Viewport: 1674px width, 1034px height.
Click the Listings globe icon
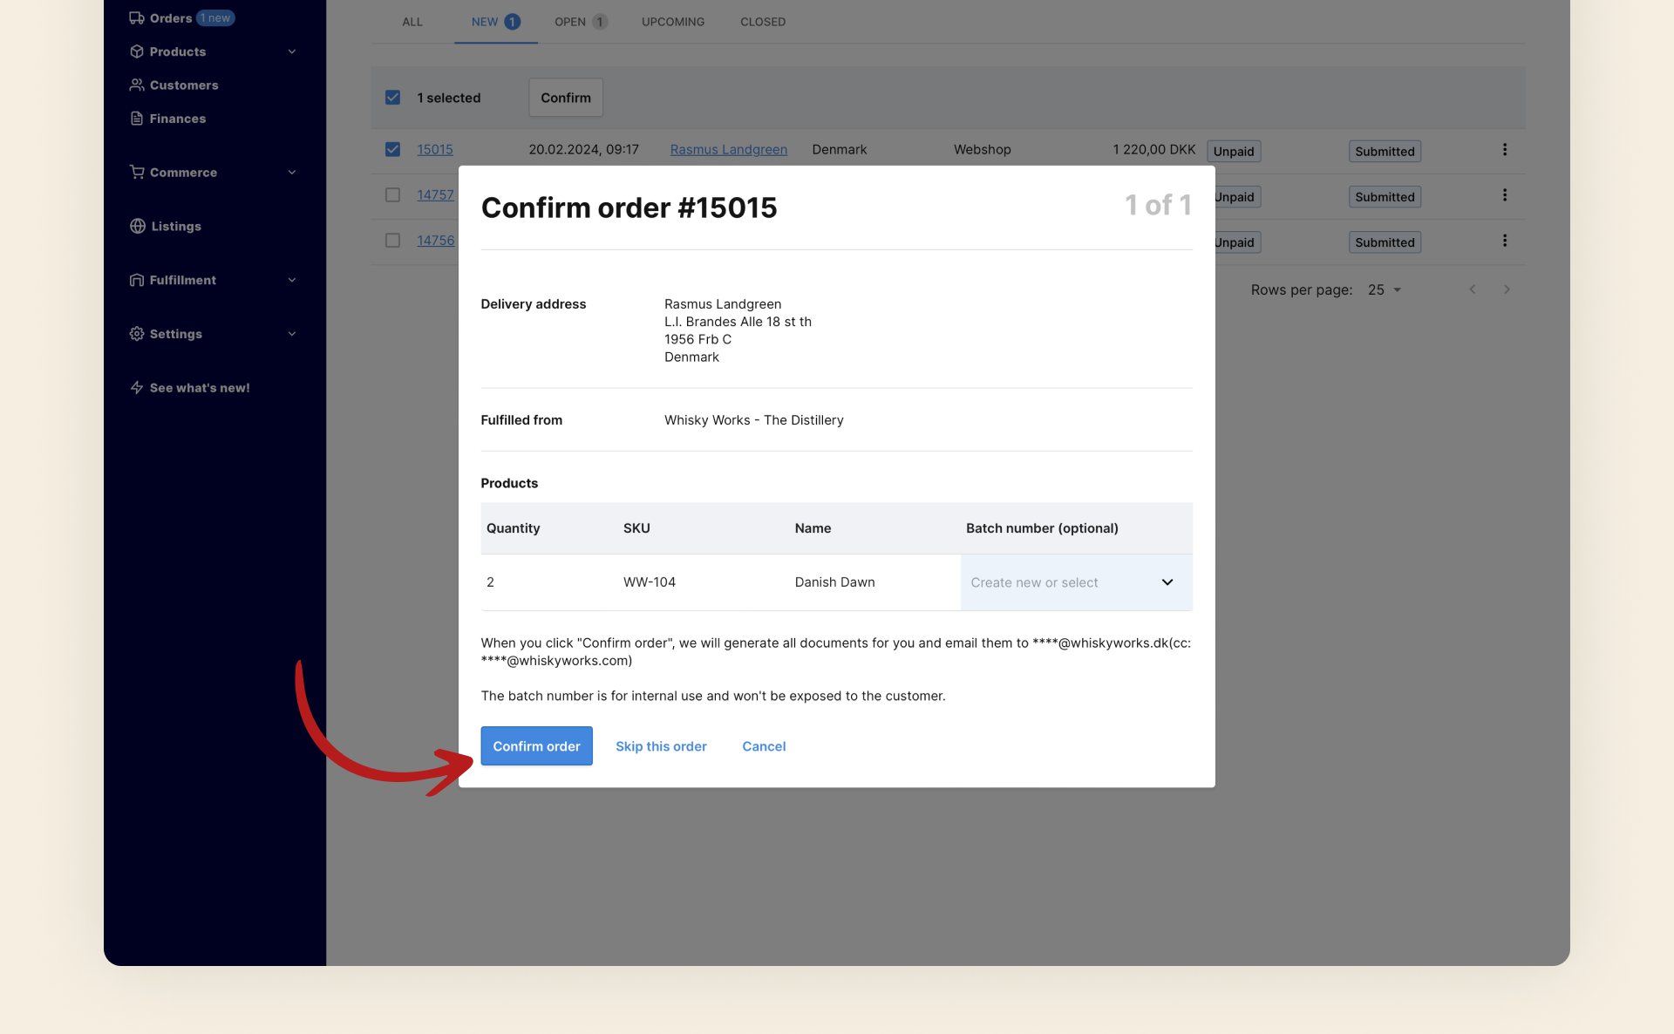click(137, 226)
